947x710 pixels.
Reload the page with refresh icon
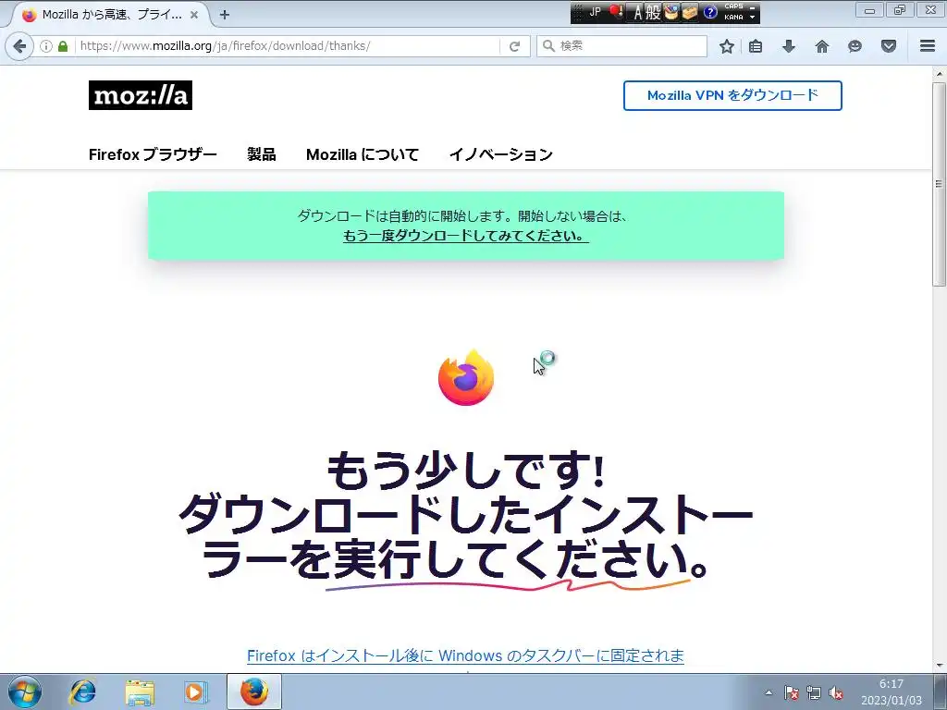[x=514, y=46]
